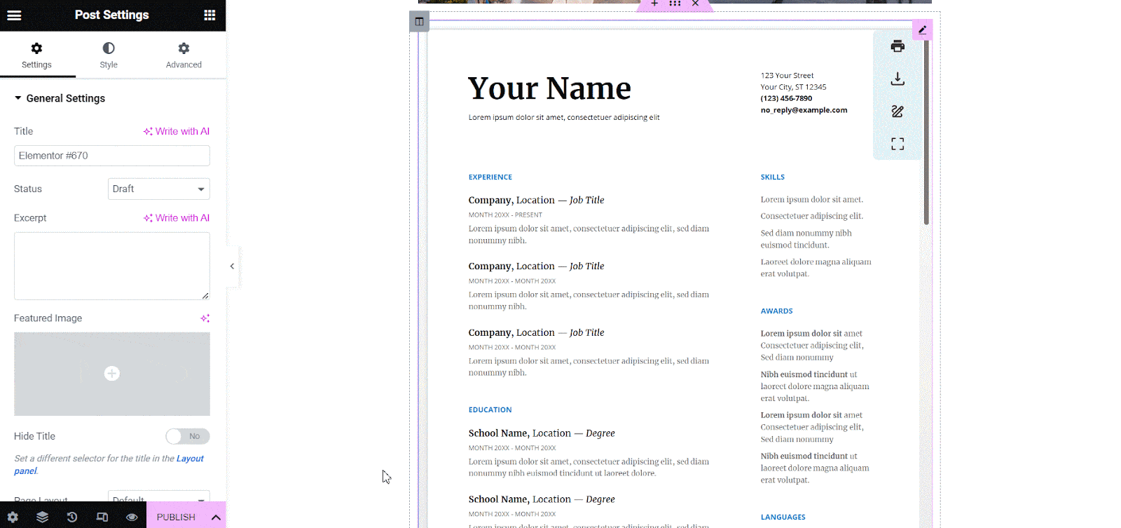
Task: Expand the save options arrow beside Publish
Action: tap(216, 517)
